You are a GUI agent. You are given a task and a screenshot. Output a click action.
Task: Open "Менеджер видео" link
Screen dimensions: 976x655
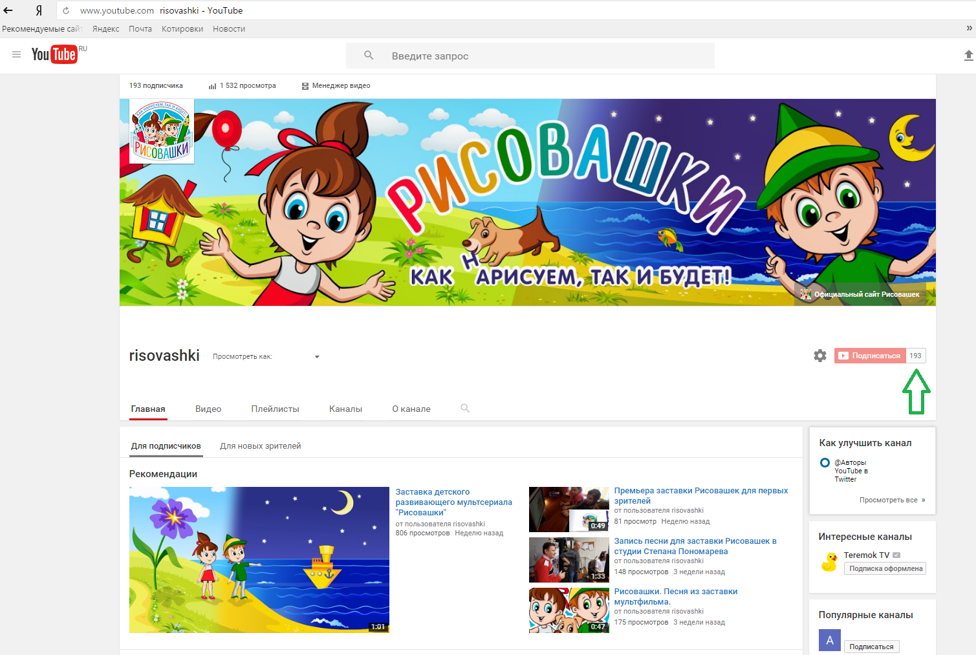[336, 85]
